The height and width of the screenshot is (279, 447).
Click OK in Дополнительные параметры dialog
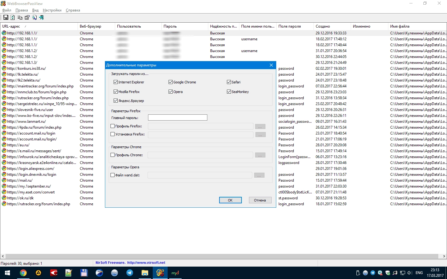click(230, 200)
